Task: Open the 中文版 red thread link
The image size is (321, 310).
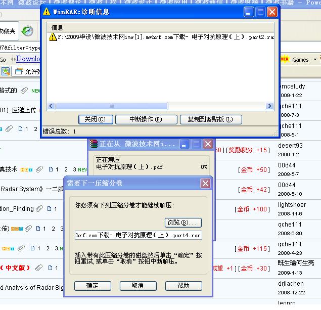Action: pyautogui.click(x=15, y=268)
